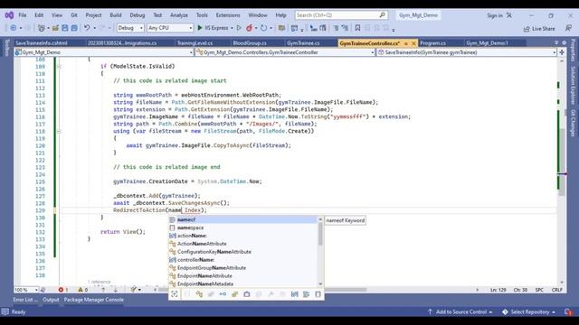This screenshot has width=579, height=325.
Task: Switch to GymTrainee.cs tab
Action: coord(303,43)
